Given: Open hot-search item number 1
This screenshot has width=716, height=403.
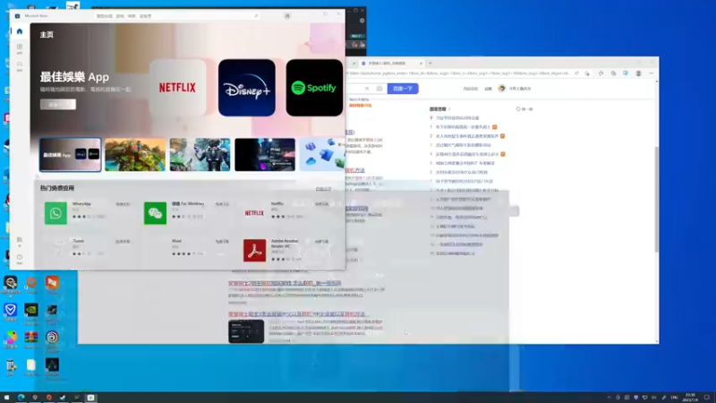Looking at the screenshot, I should pyautogui.click(x=463, y=127).
